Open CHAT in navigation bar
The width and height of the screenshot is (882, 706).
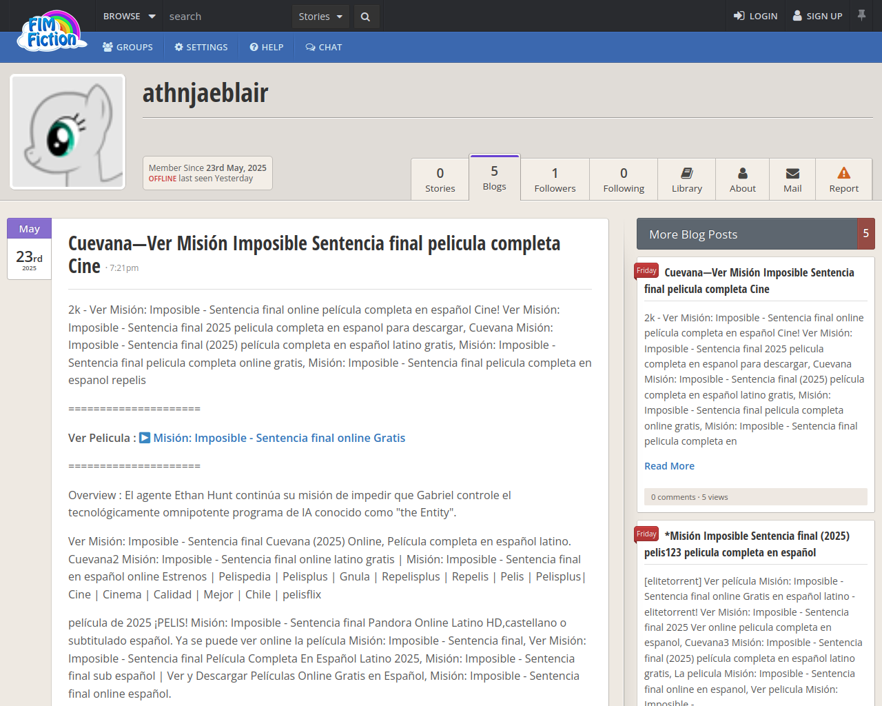click(324, 47)
